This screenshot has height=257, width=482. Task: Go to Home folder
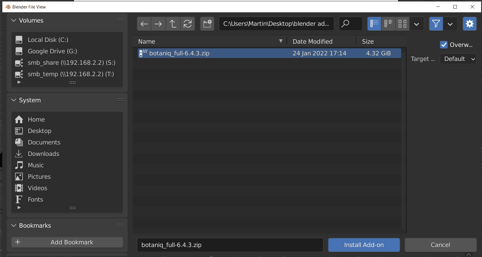pyautogui.click(x=67, y=120)
